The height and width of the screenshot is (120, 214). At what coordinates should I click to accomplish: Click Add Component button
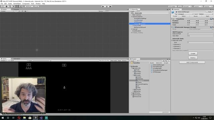point(192,62)
